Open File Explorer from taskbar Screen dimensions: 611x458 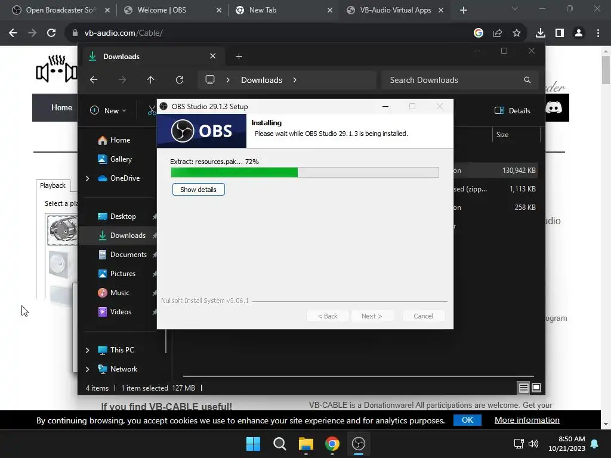[x=306, y=444]
